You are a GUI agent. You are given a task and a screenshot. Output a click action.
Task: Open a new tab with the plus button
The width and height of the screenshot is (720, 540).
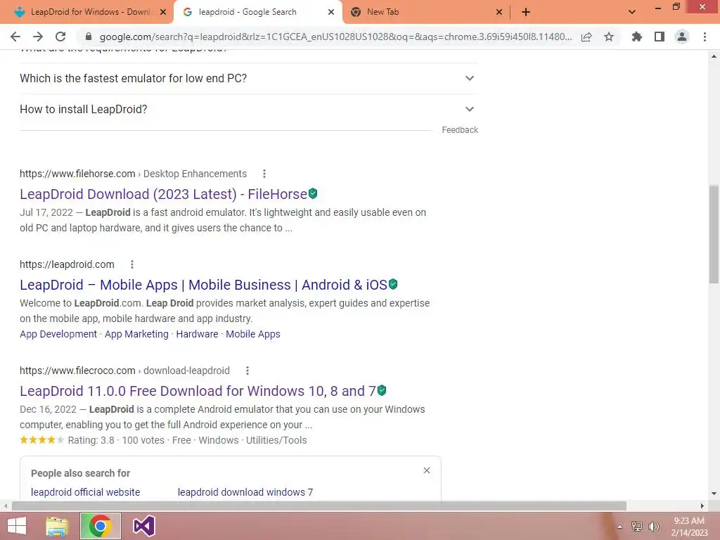[526, 12]
